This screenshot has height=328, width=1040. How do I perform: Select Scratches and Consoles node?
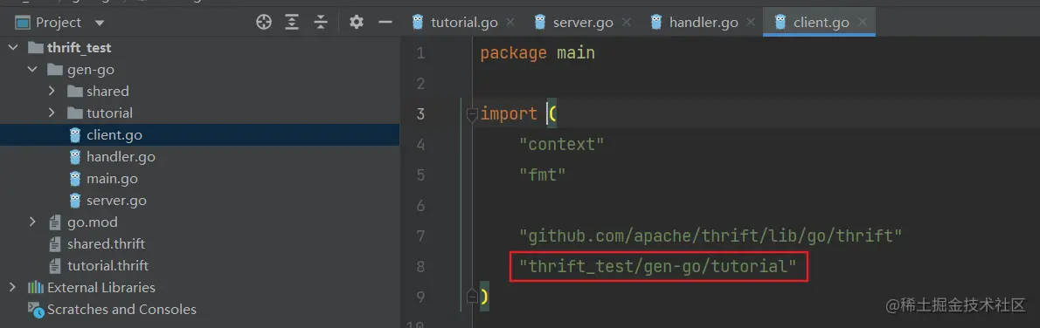(121, 309)
